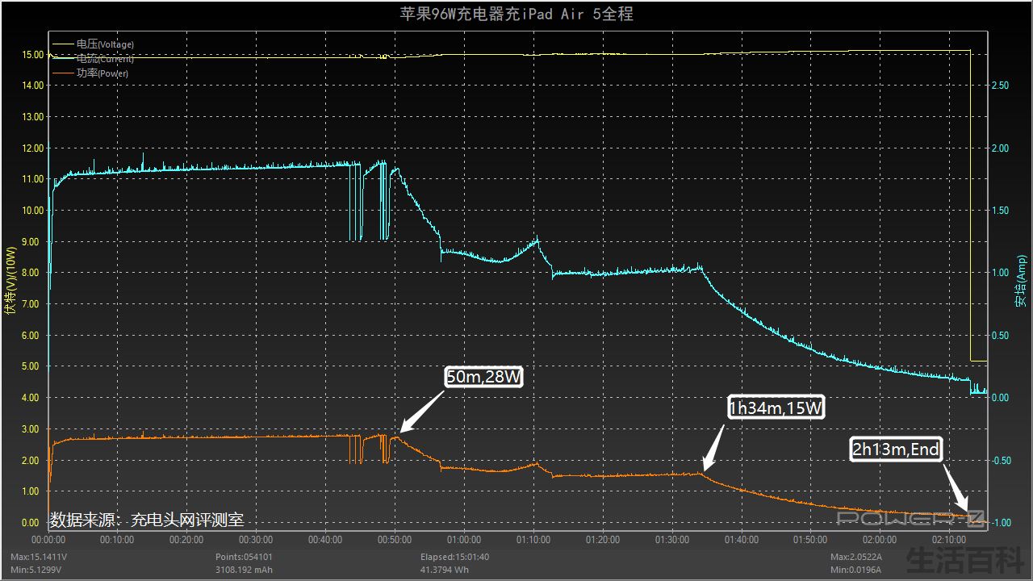
Task: Click the 02:10:00 time axis tick label
Action: 949,540
